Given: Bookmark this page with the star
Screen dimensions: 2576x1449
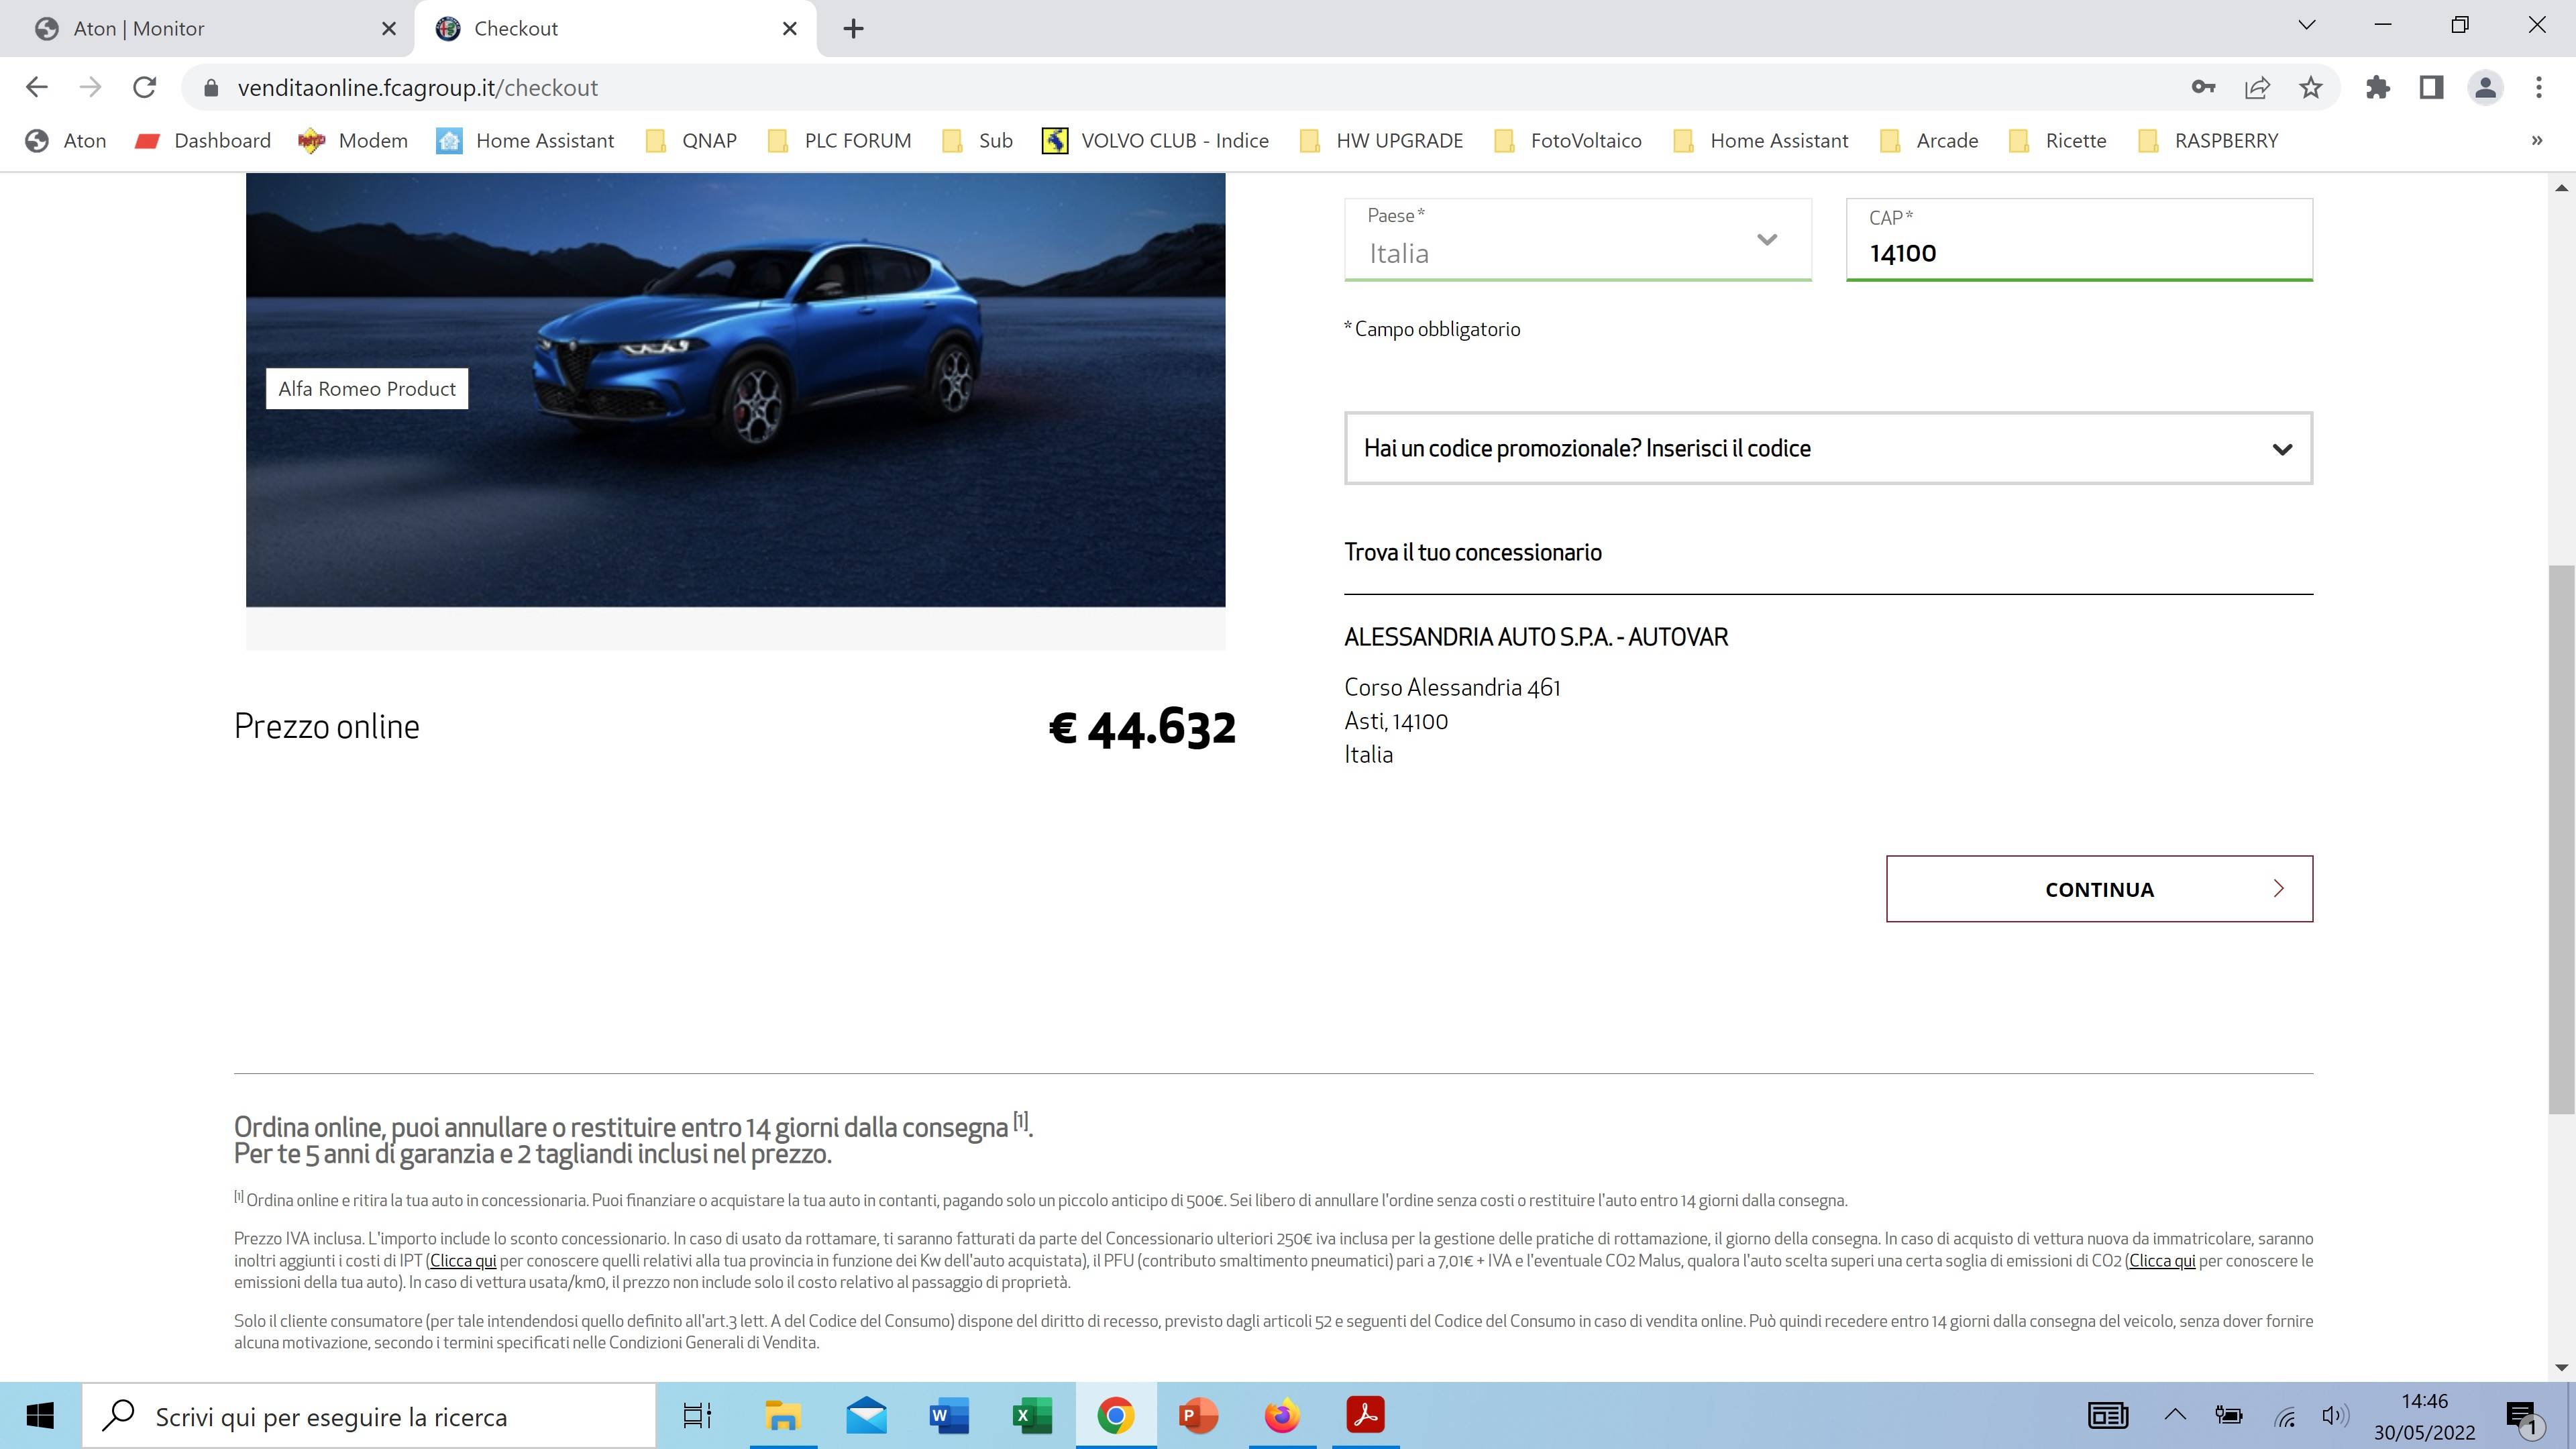Looking at the screenshot, I should click(2310, 87).
